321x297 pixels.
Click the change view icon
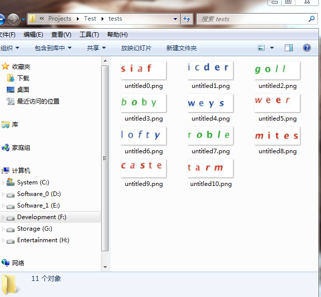click(x=261, y=48)
